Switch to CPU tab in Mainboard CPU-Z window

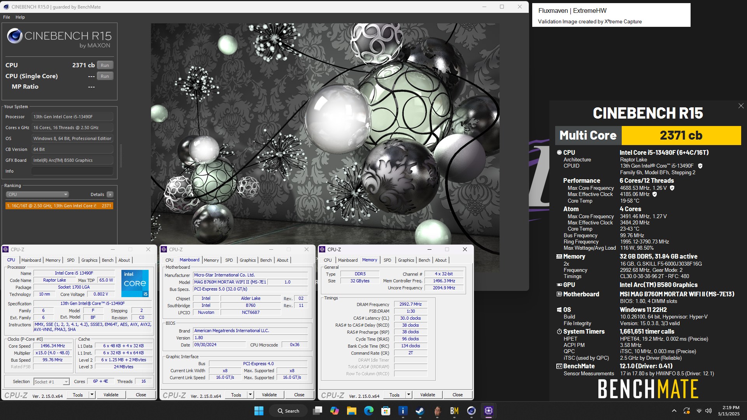pyautogui.click(x=169, y=260)
